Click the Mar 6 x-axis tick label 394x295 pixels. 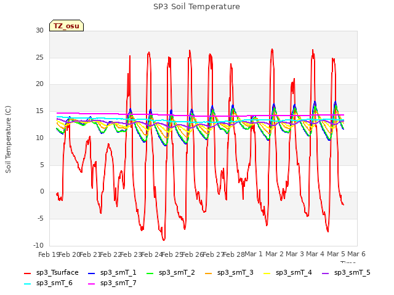pos(356,254)
